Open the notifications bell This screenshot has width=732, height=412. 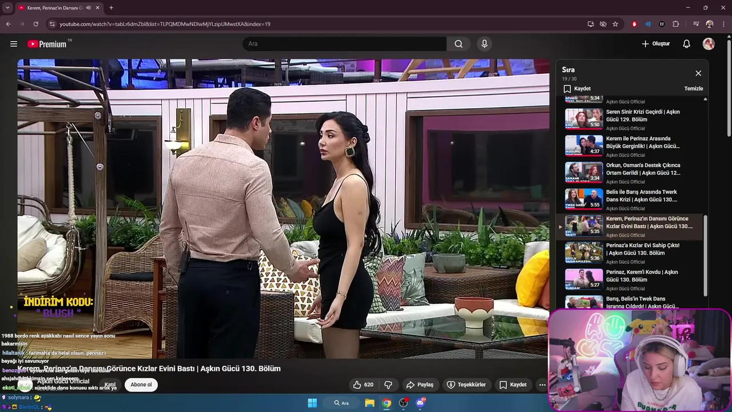pyautogui.click(x=687, y=44)
